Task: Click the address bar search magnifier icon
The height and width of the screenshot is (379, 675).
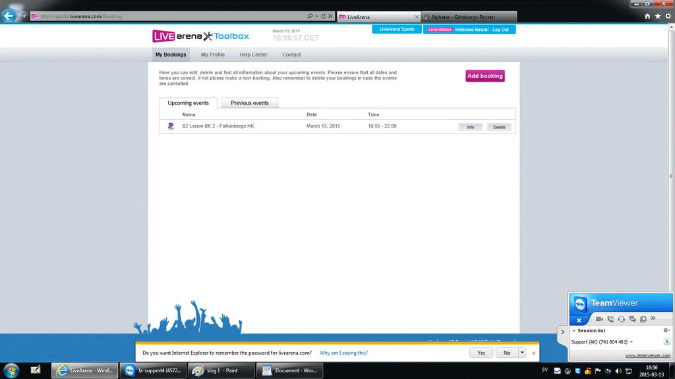Action: pyautogui.click(x=310, y=16)
